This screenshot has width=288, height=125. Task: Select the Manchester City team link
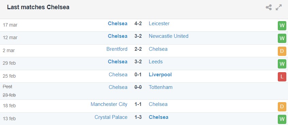[109, 104]
